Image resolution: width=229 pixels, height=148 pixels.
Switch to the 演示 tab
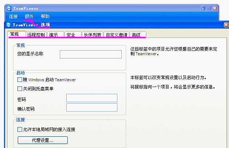pos(55,35)
